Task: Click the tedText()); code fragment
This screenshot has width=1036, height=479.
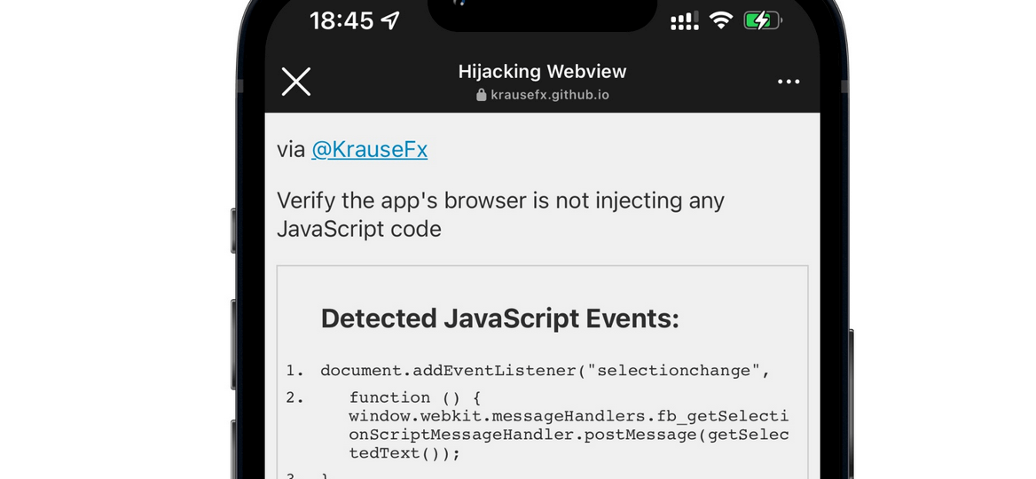Action: coord(404,453)
